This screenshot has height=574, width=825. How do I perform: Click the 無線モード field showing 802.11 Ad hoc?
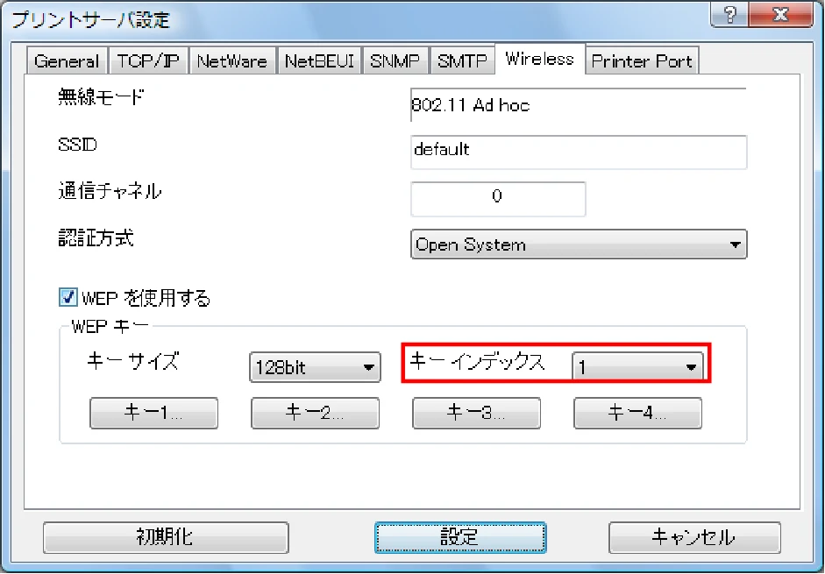579,104
